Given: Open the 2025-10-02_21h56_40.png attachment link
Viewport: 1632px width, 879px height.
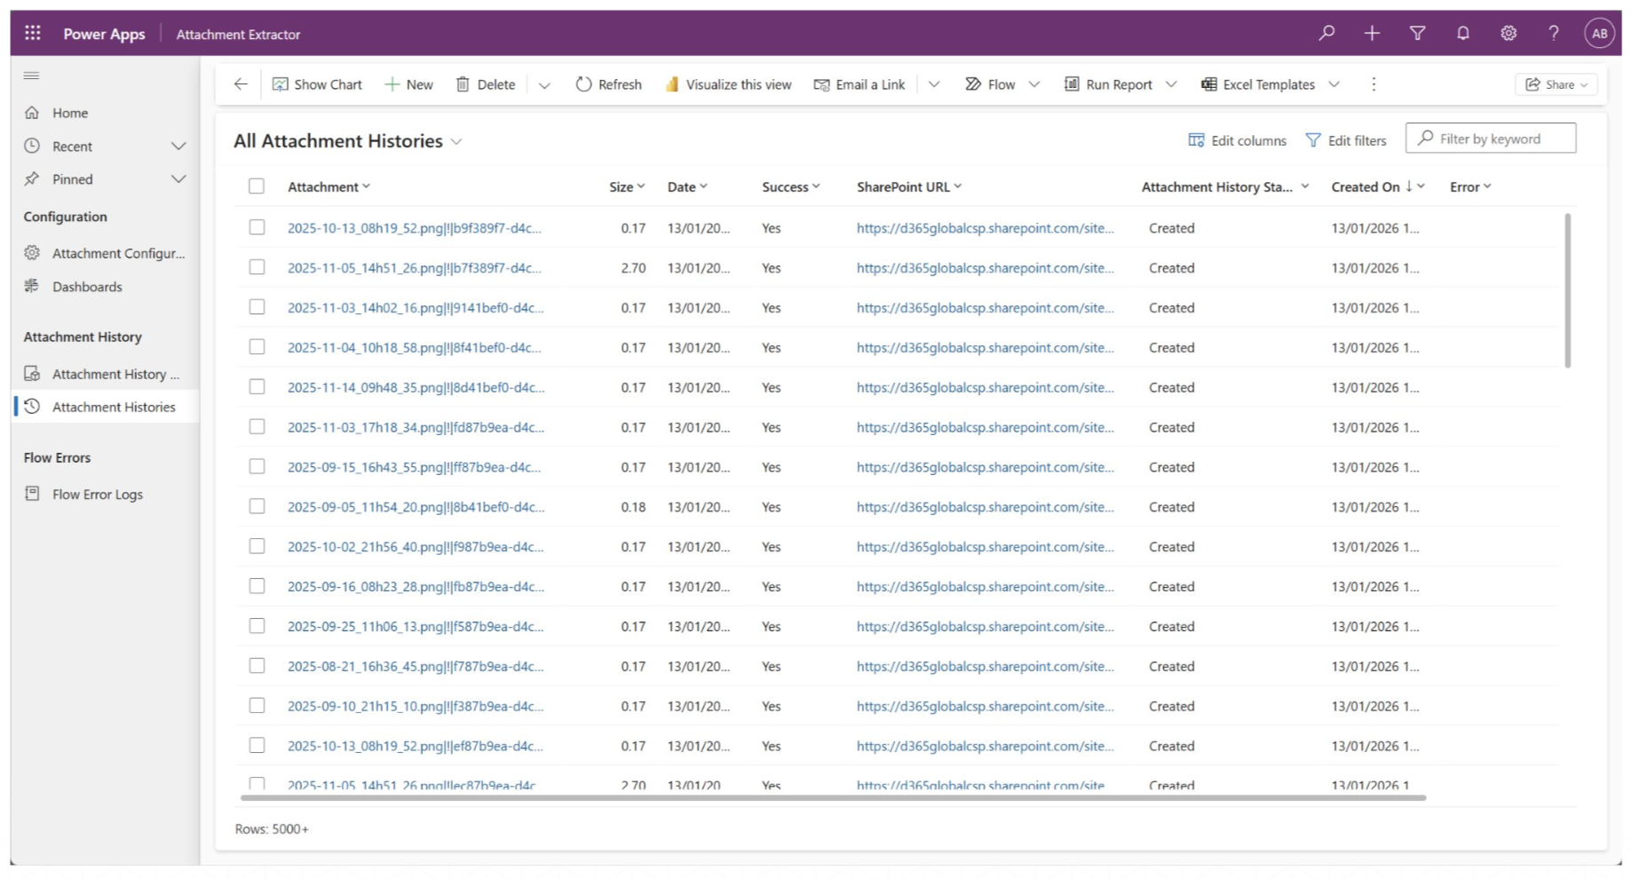Looking at the screenshot, I should click(415, 547).
